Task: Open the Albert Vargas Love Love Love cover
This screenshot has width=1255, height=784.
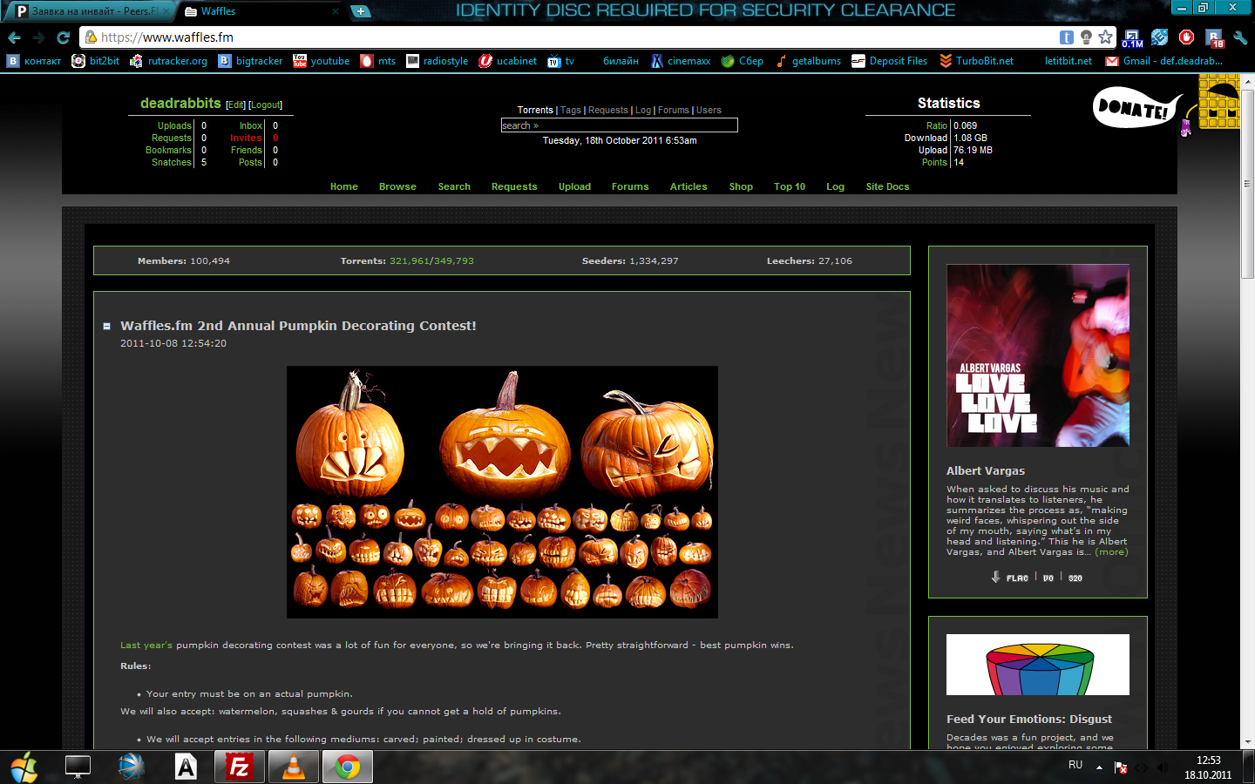Action: [x=1038, y=355]
